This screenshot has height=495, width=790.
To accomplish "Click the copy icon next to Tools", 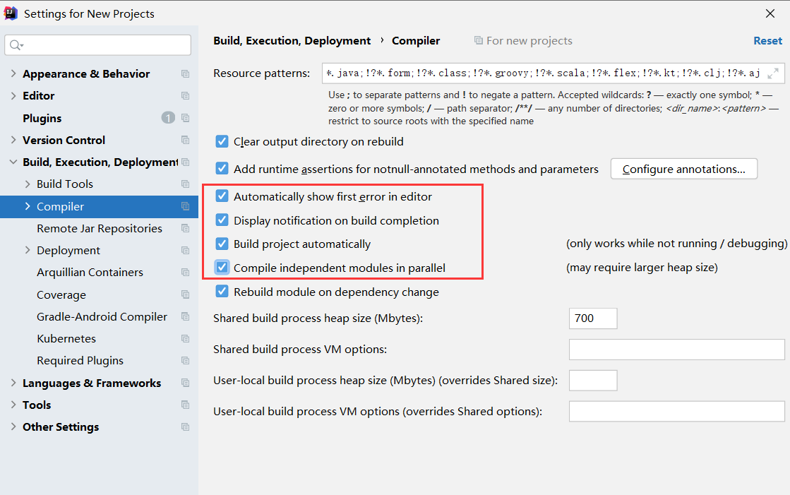I will pyautogui.click(x=186, y=405).
